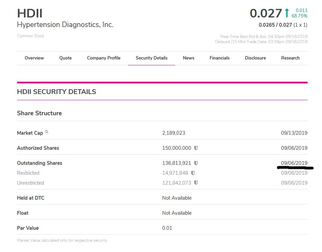322x252 pixels.
Task: Click the Market Cap value 2,189,023
Action: coord(174,133)
